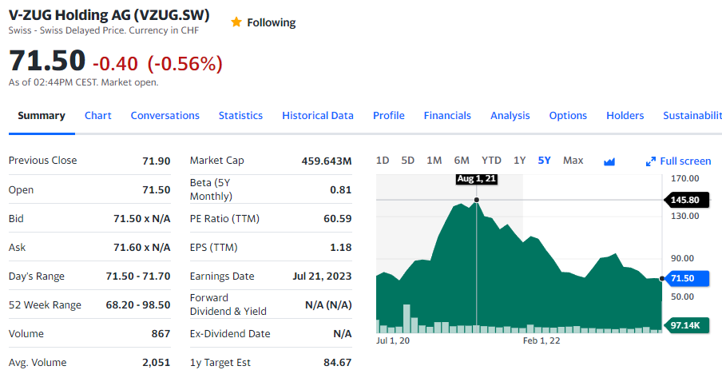This screenshot has height=370, width=722.
Task: Open the Summary tab
Action: click(x=42, y=116)
